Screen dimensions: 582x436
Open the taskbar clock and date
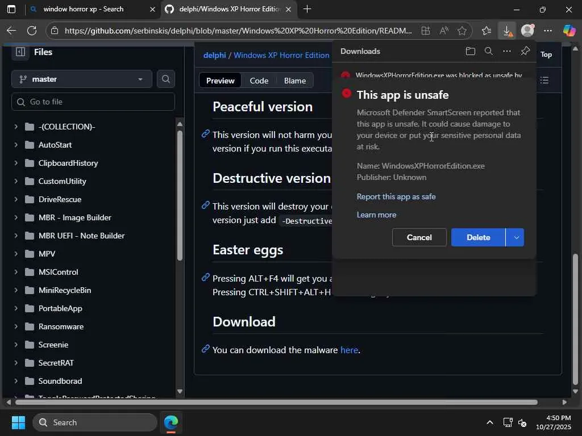point(554,422)
